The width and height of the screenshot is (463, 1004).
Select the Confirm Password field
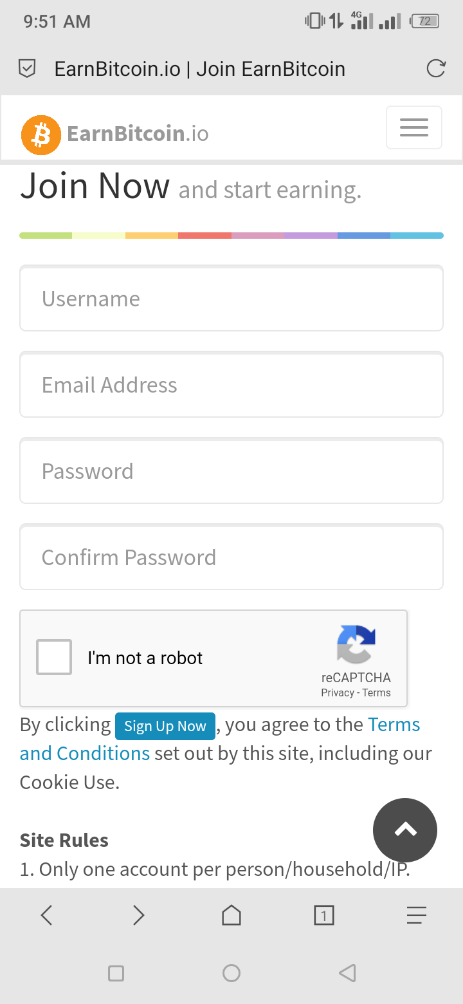pos(232,557)
